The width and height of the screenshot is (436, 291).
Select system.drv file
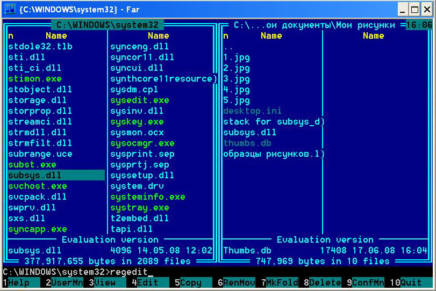[137, 186]
